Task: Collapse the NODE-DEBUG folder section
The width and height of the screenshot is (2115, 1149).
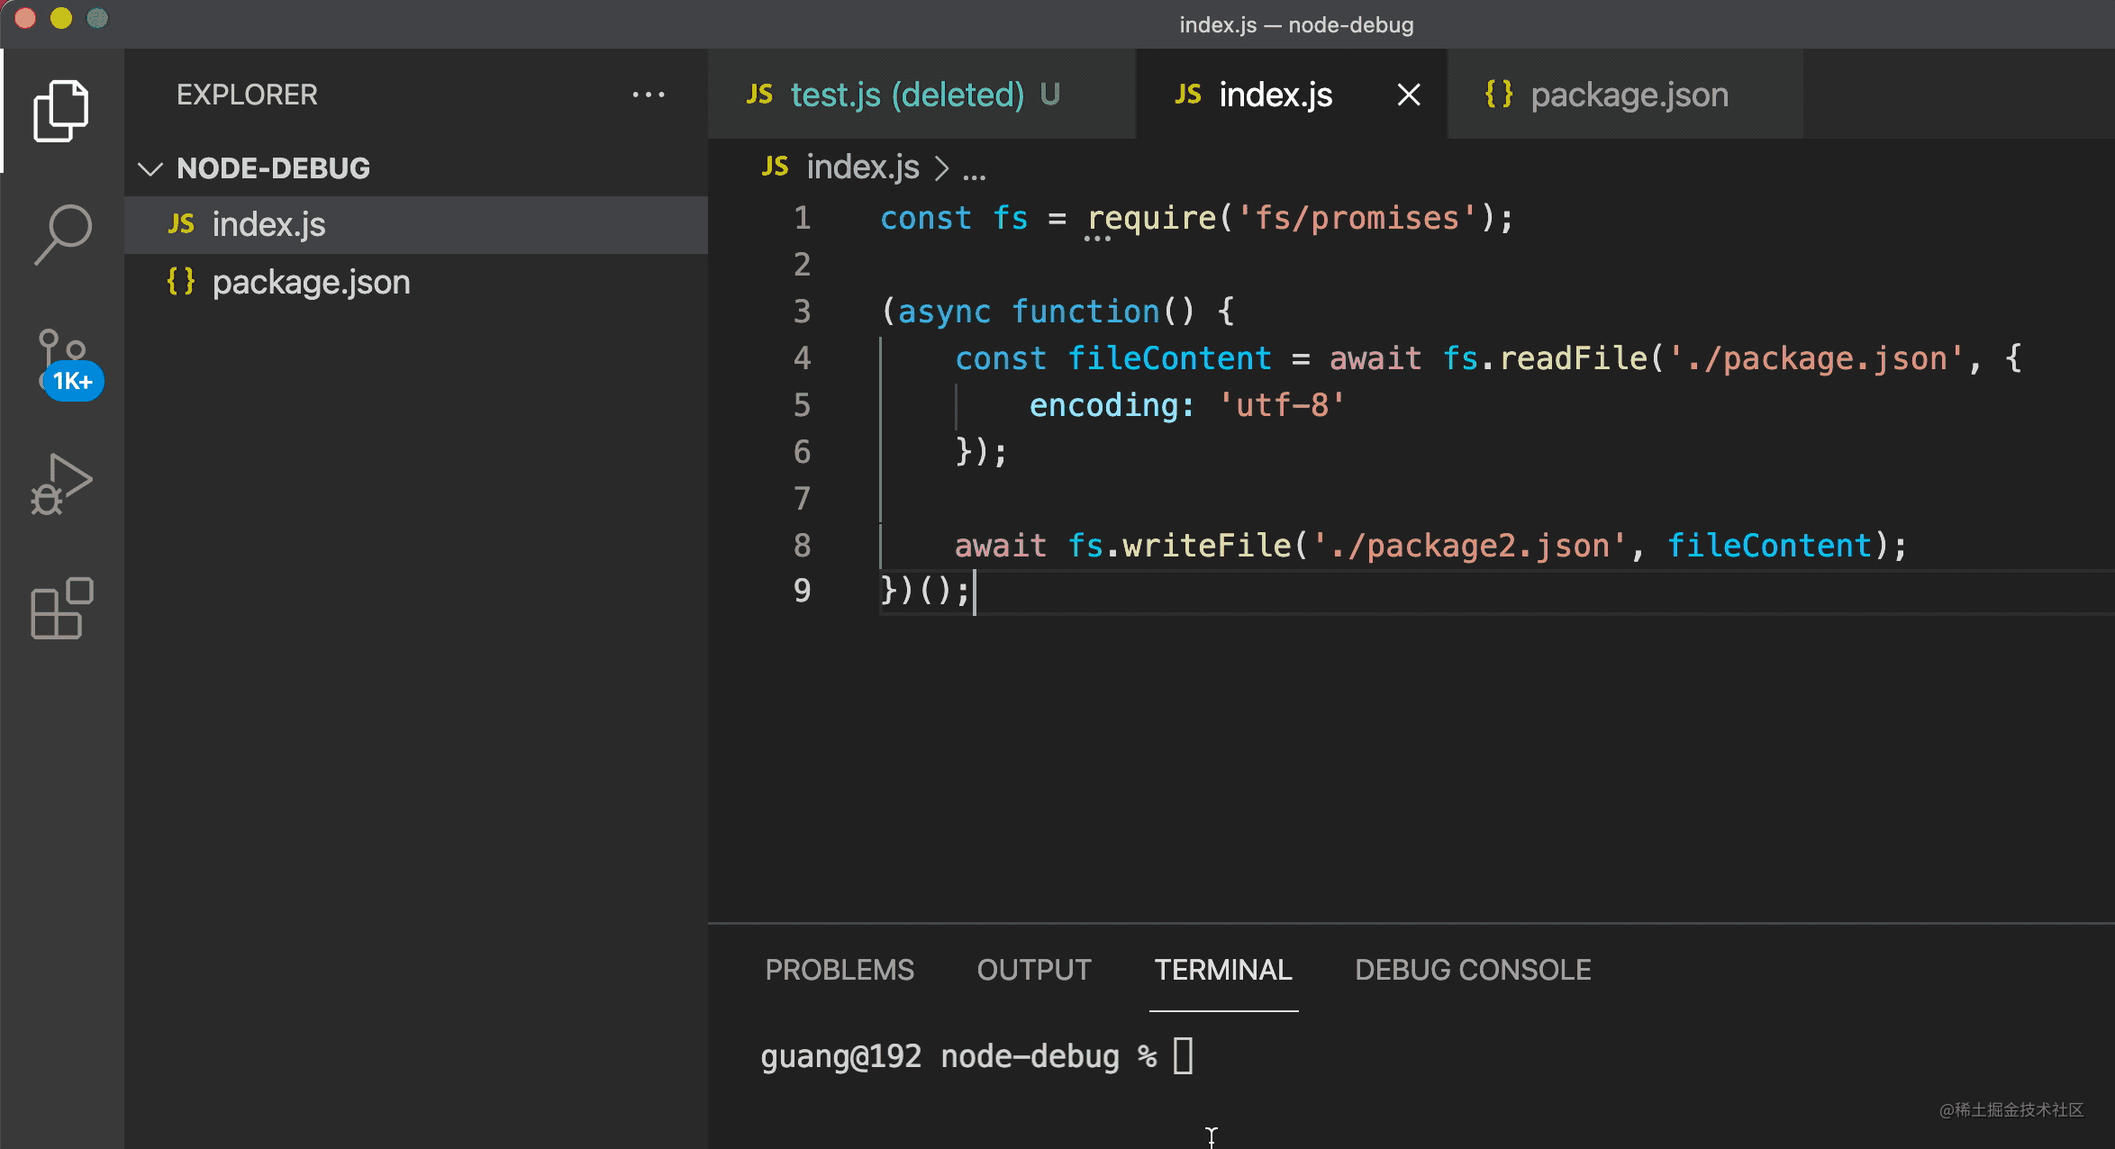Action: pyautogui.click(x=150, y=168)
